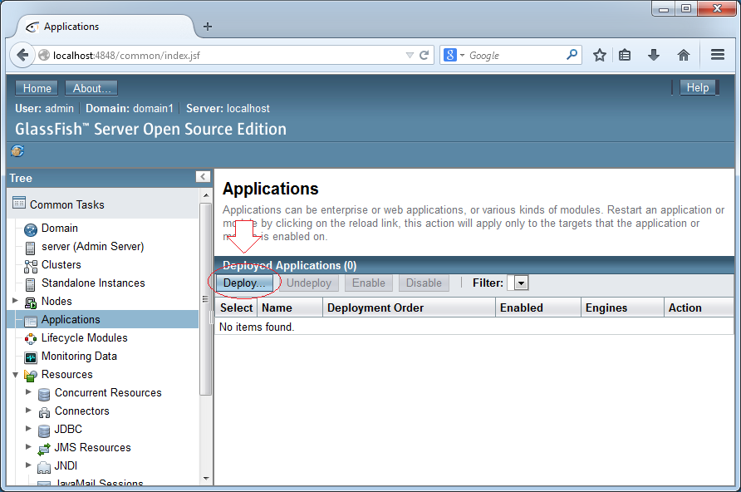Click the search magnifier icon
Image resolution: width=741 pixels, height=492 pixels.
click(572, 55)
